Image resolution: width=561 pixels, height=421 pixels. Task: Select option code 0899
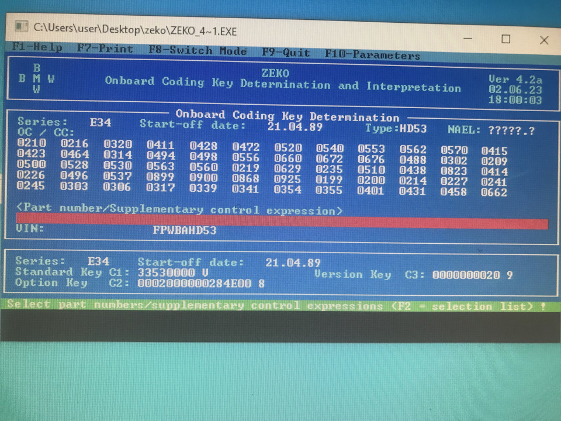pyautogui.click(x=160, y=177)
